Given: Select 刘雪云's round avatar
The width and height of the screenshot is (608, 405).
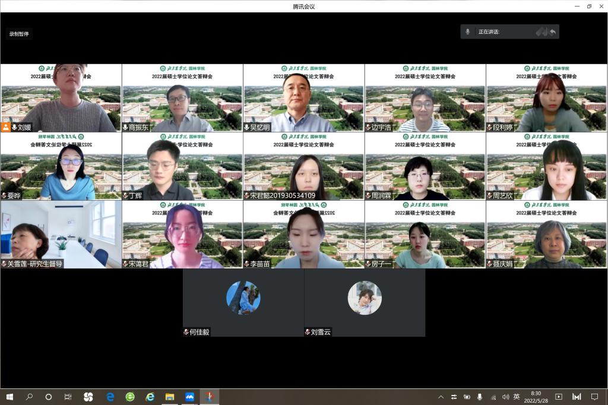Looking at the screenshot, I should [365, 298].
